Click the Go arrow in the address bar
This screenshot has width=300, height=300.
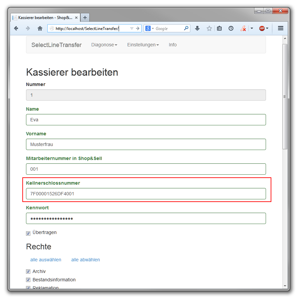138,29
